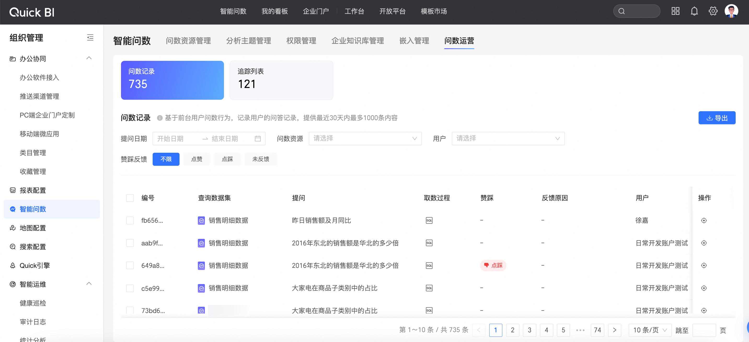Screen dimensions: 749x342
Task: Click track icon for fb656 row
Action: [x=704, y=221]
